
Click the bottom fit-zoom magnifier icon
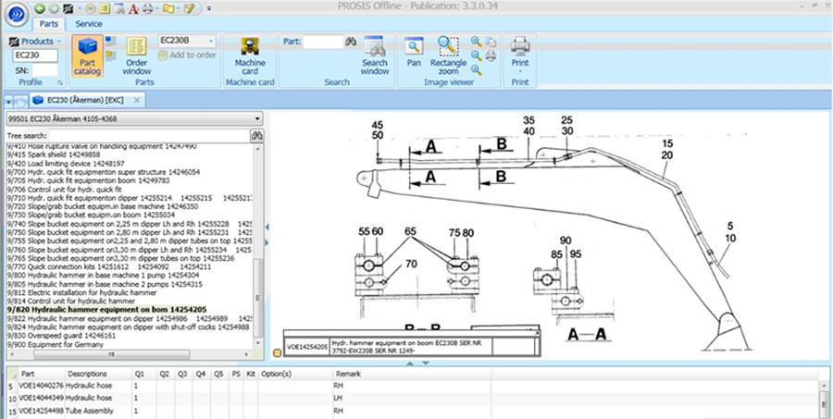click(477, 69)
